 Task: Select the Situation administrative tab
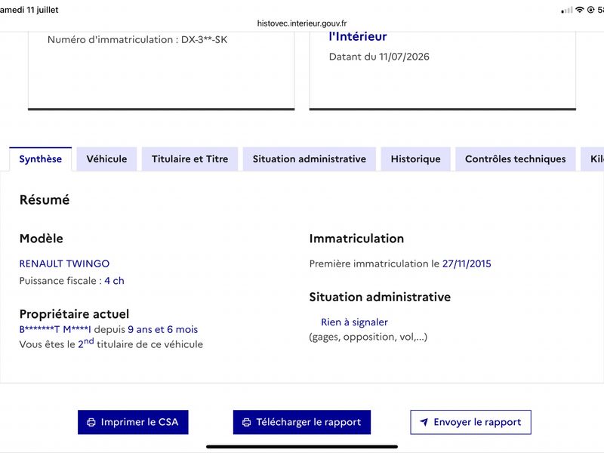click(x=310, y=159)
